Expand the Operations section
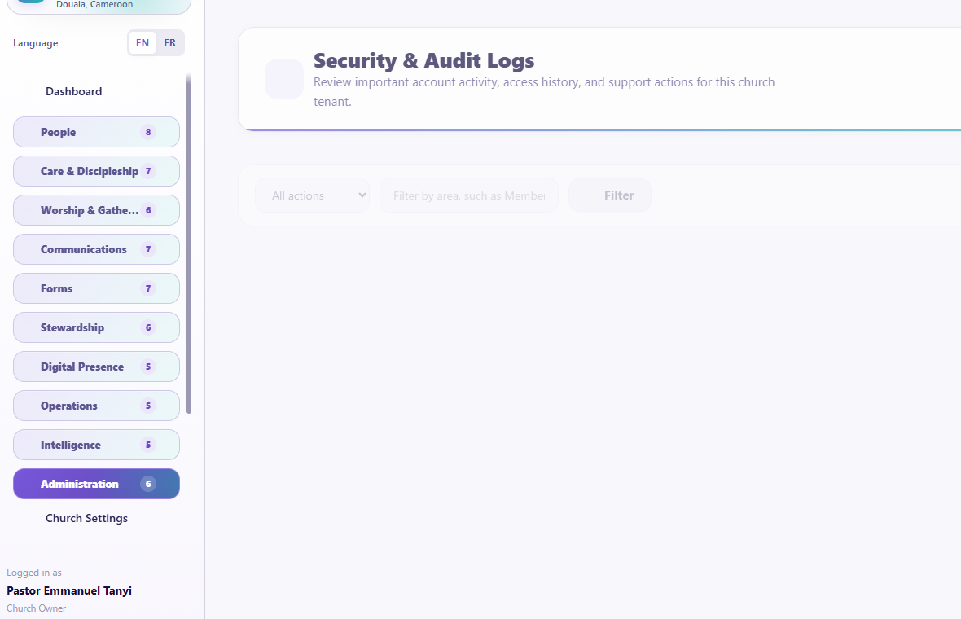961x619 pixels. click(96, 406)
